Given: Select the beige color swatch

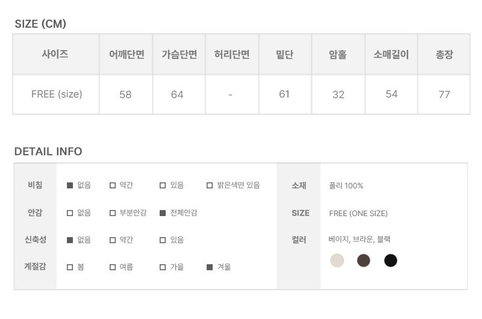Looking at the screenshot, I should click(337, 261).
